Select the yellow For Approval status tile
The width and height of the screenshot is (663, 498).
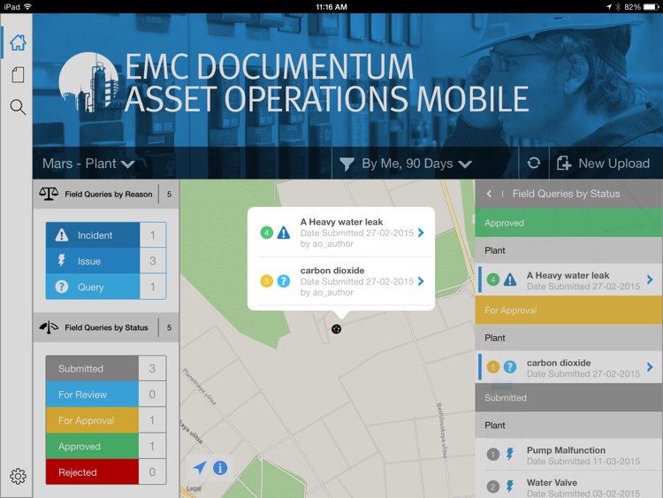click(x=92, y=420)
